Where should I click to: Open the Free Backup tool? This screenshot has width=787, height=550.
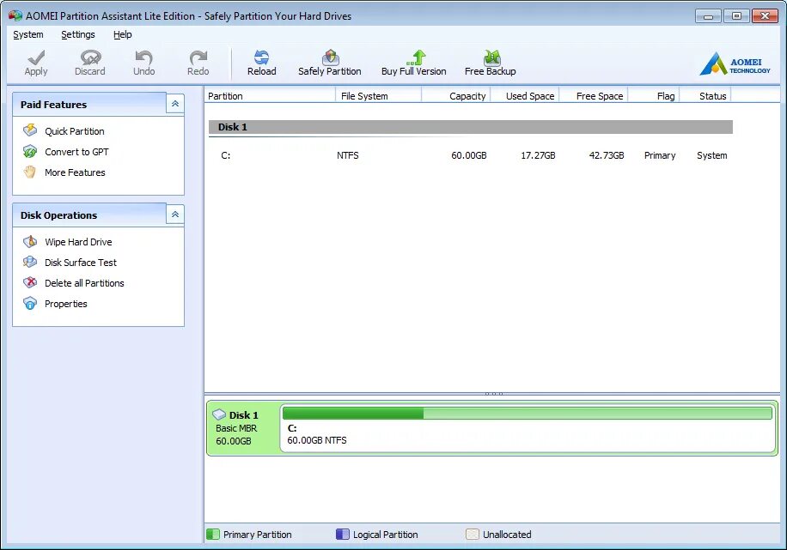point(491,63)
